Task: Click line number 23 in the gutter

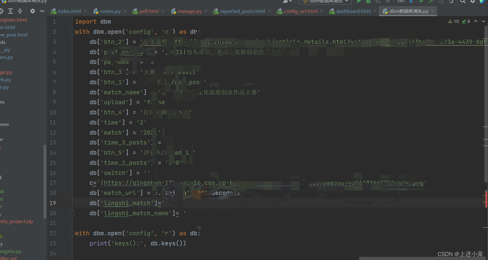Action: 53,243
